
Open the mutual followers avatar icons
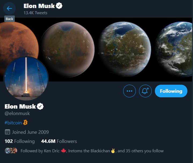click(x=11, y=151)
